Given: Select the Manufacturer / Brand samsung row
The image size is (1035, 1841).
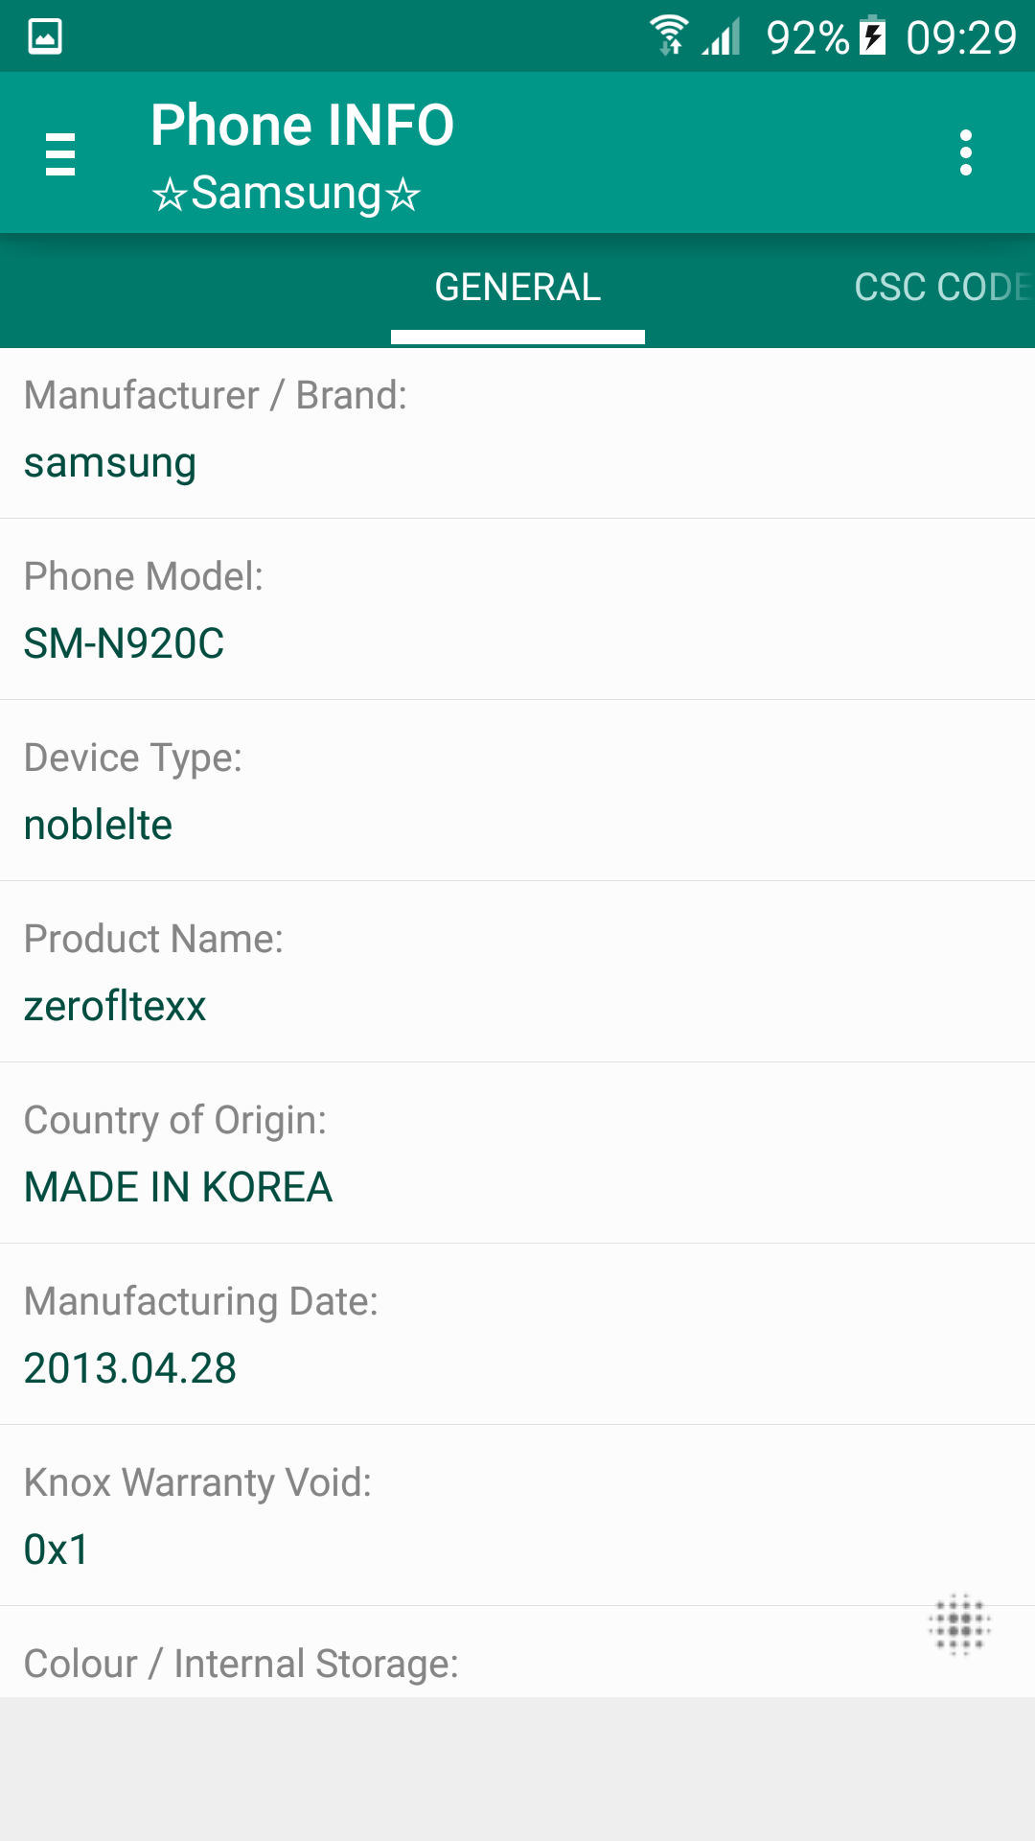Looking at the screenshot, I should pos(517,433).
